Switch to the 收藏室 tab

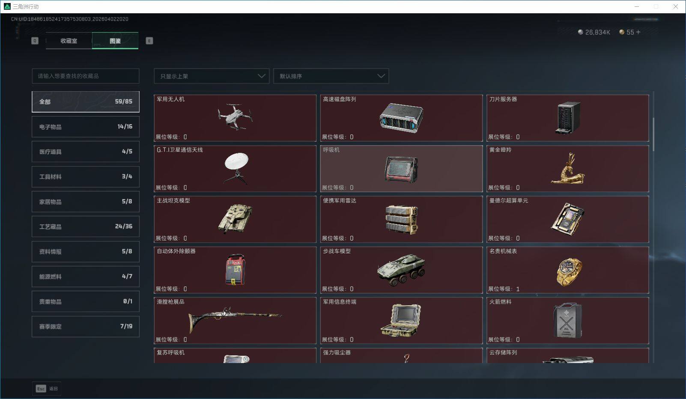coord(69,41)
